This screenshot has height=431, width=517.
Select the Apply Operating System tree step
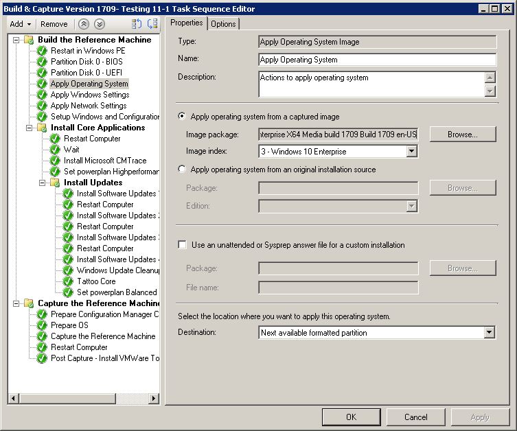pyautogui.click(x=89, y=84)
